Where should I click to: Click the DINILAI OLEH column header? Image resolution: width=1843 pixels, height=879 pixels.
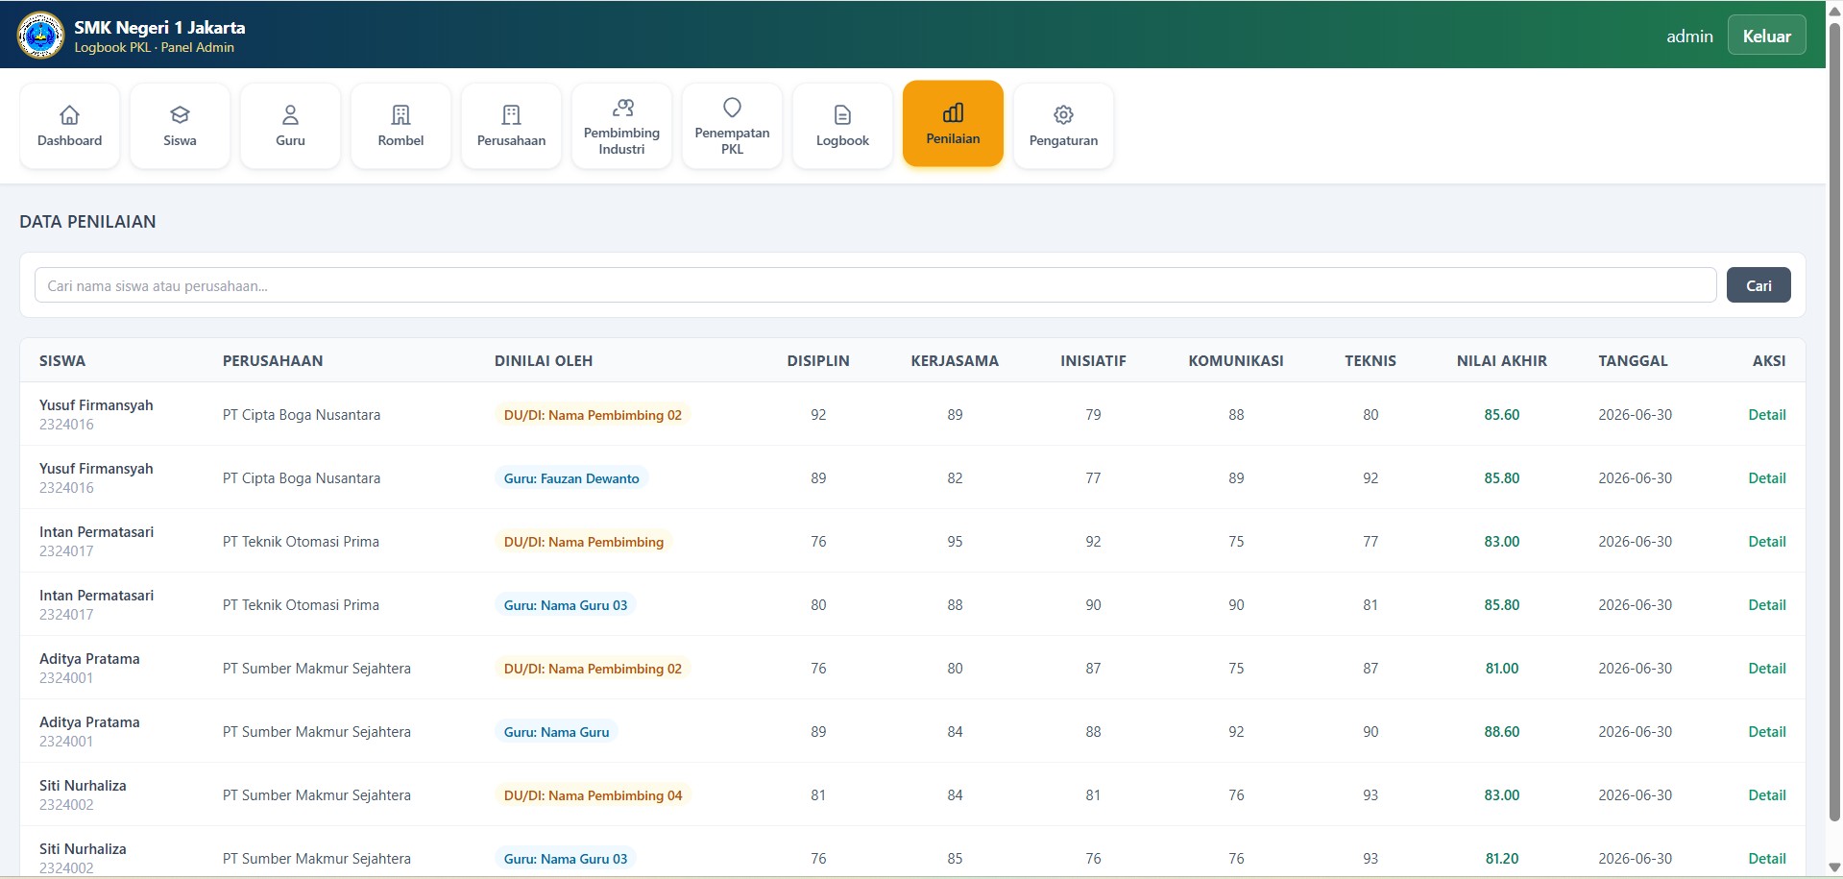[x=544, y=361]
